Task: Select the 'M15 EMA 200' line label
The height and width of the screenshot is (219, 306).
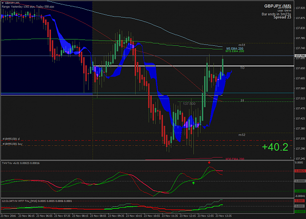Action: coord(235,51)
